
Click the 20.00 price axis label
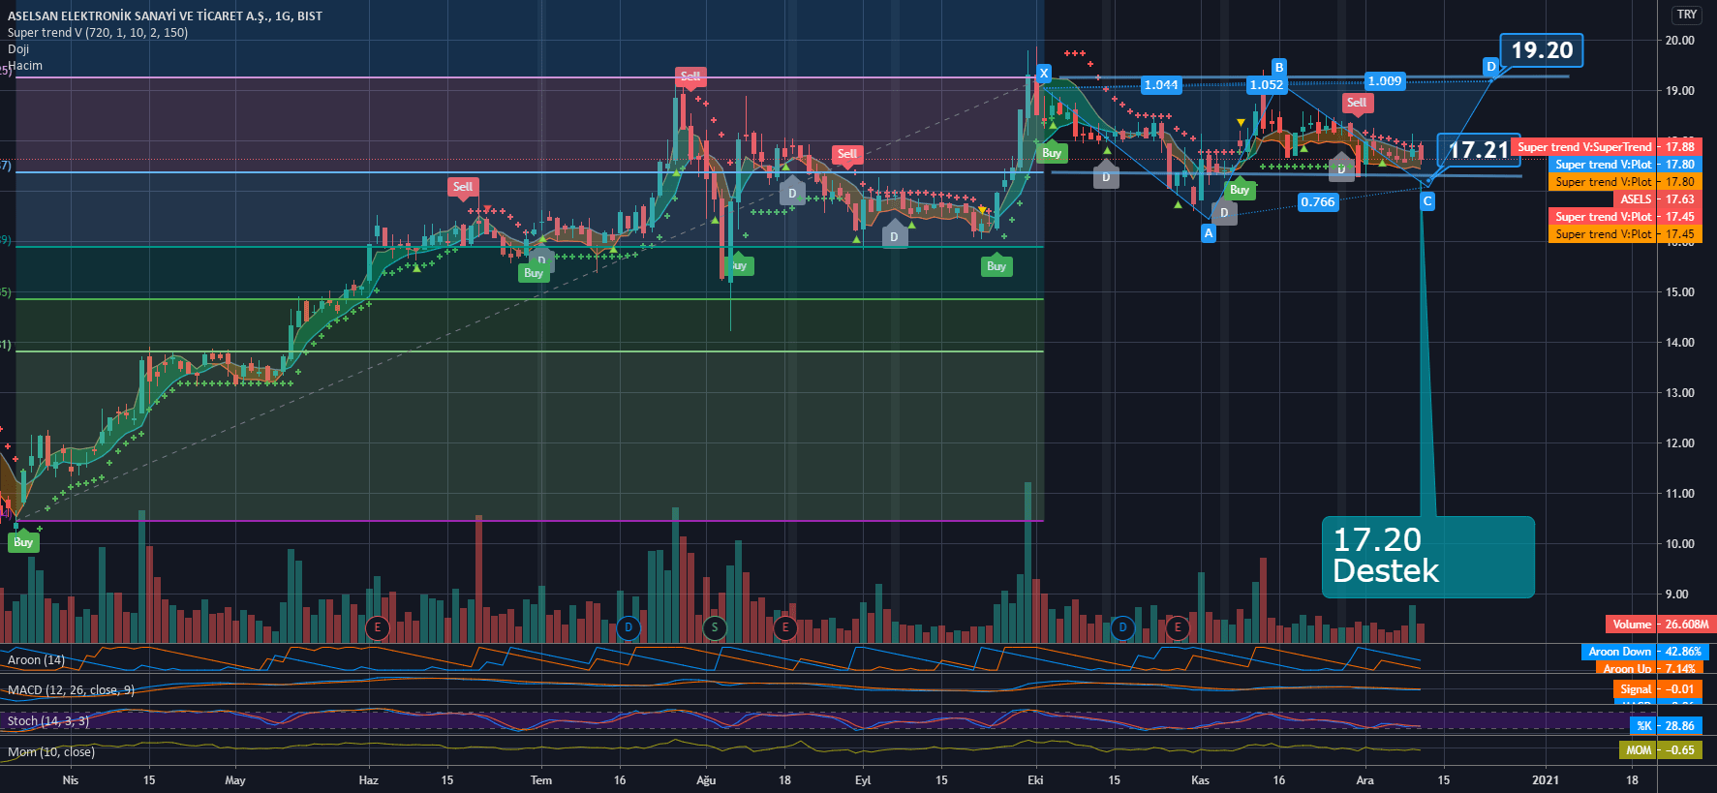tap(1679, 41)
